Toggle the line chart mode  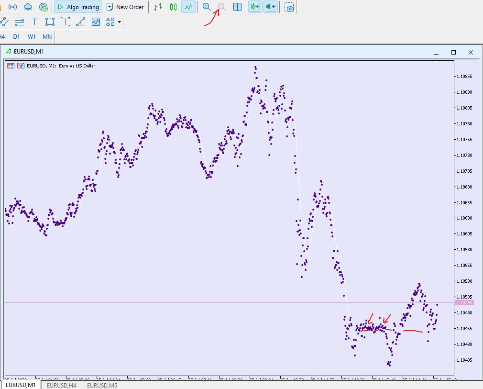tap(189, 7)
